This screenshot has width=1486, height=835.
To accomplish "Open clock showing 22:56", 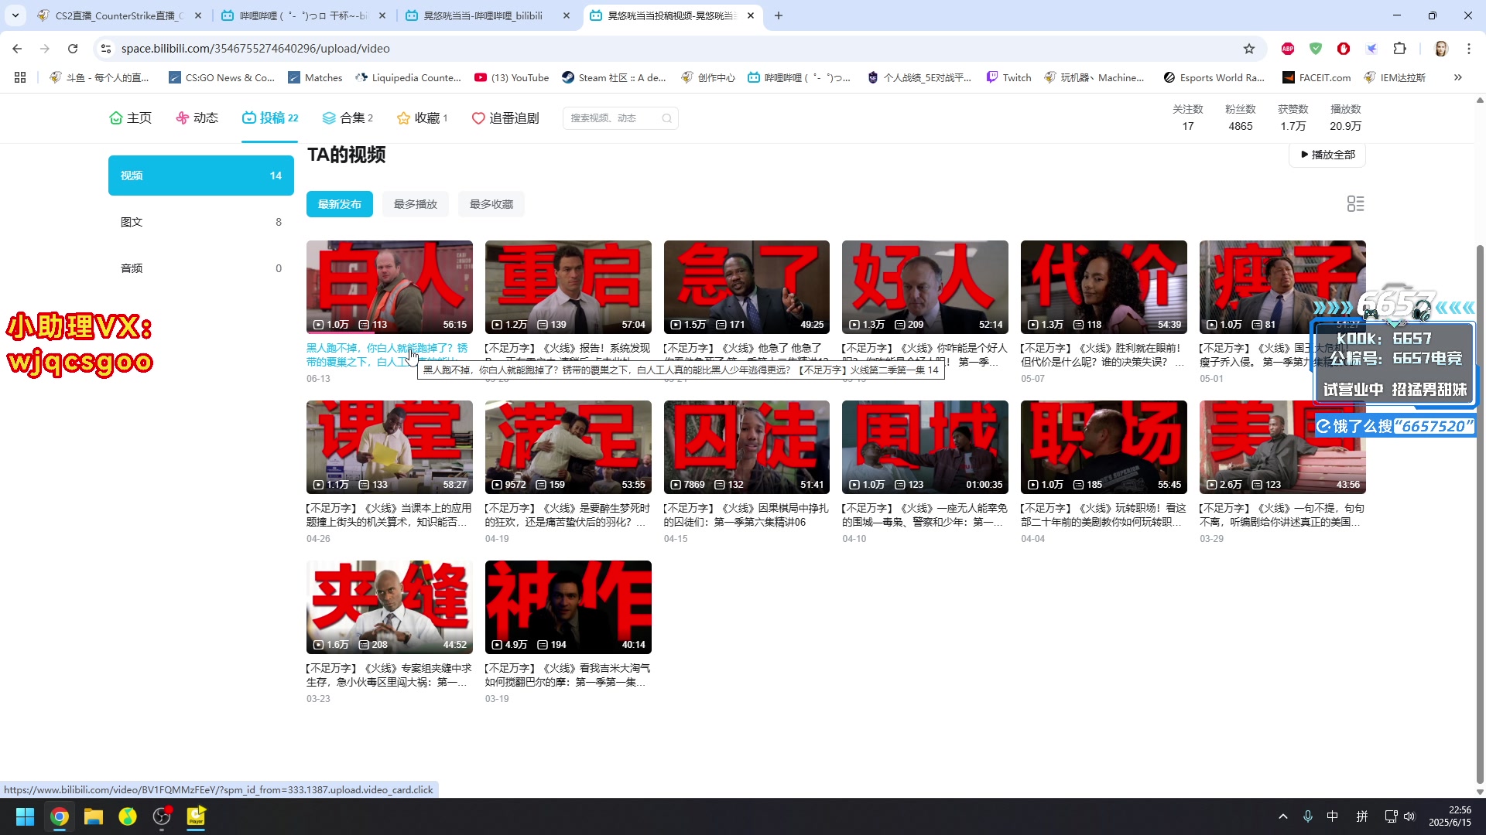I will tap(1450, 816).
